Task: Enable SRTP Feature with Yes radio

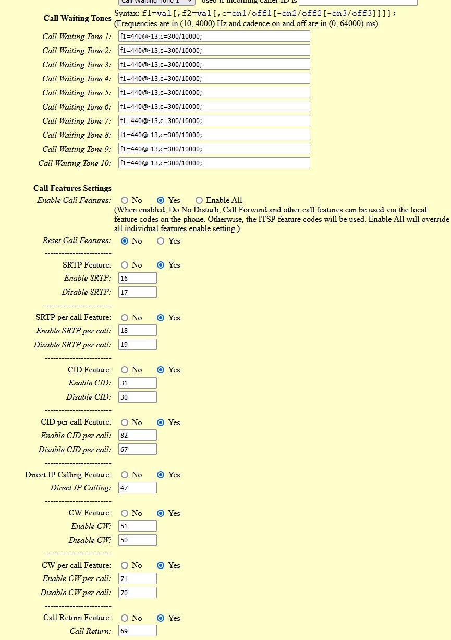Action: 161,265
